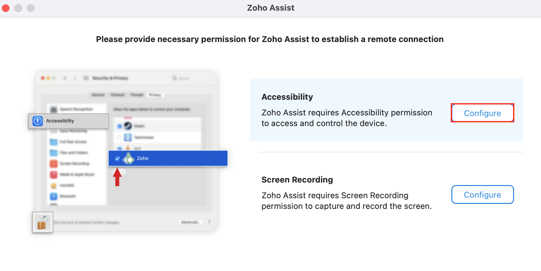Select the General tab in illustration
Screen dimensions: 541x271
click(98, 95)
